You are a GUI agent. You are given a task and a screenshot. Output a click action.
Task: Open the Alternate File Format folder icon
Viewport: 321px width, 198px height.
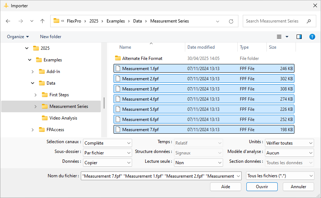coord(118,58)
